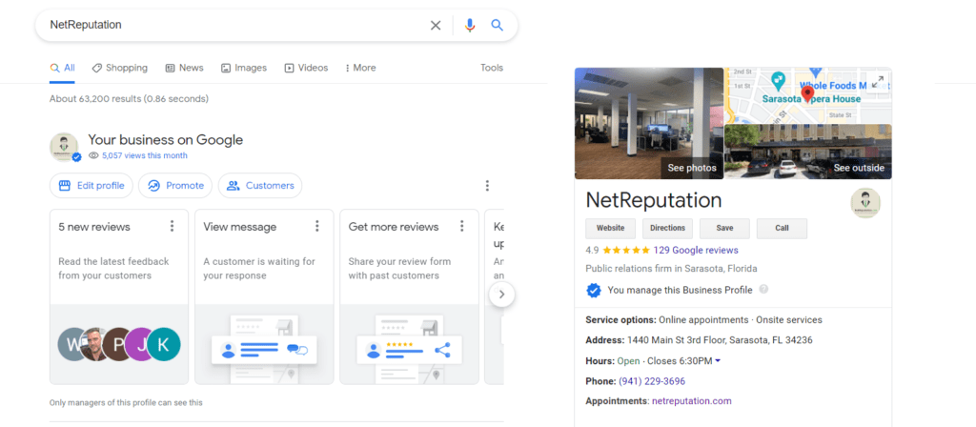Image resolution: width=976 pixels, height=427 pixels.
Task: Click the Call button
Action: [782, 229]
